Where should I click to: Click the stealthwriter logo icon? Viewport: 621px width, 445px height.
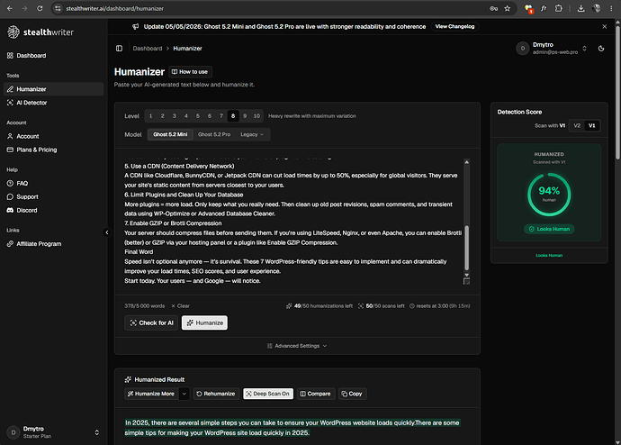[13, 32]
